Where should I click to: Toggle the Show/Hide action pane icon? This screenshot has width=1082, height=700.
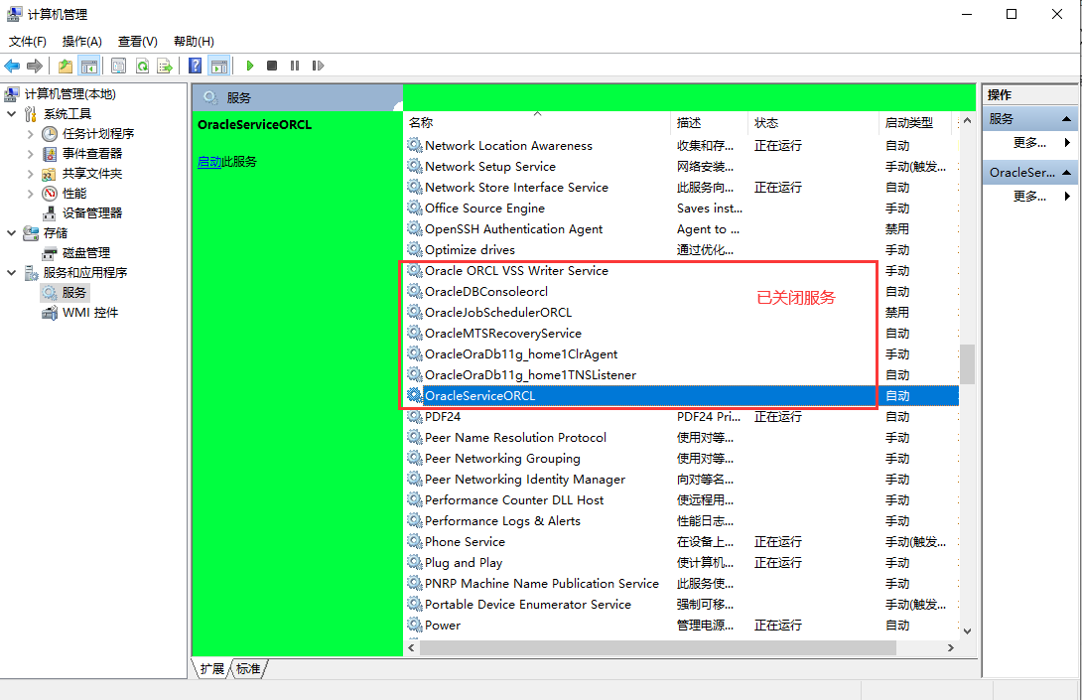(x=218, y=66)
